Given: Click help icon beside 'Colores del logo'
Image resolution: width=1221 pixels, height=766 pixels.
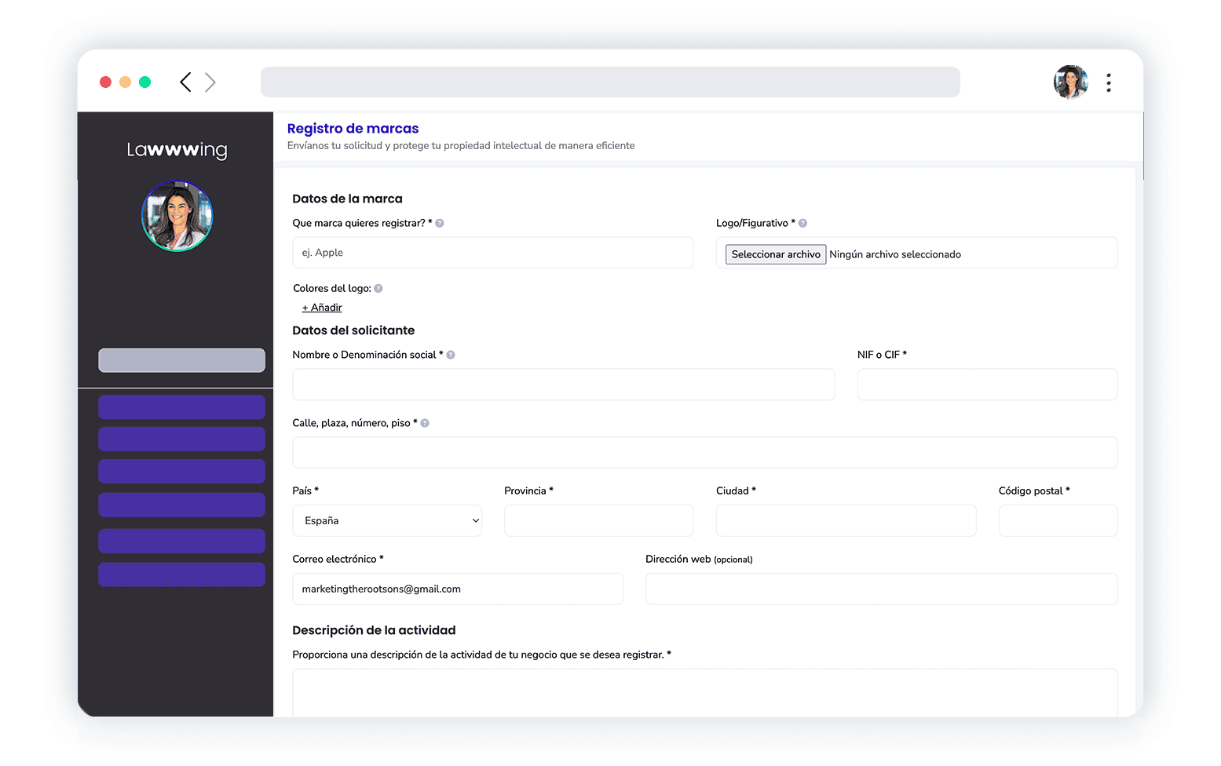Looking at the screenshot, I should pos(378,288).
